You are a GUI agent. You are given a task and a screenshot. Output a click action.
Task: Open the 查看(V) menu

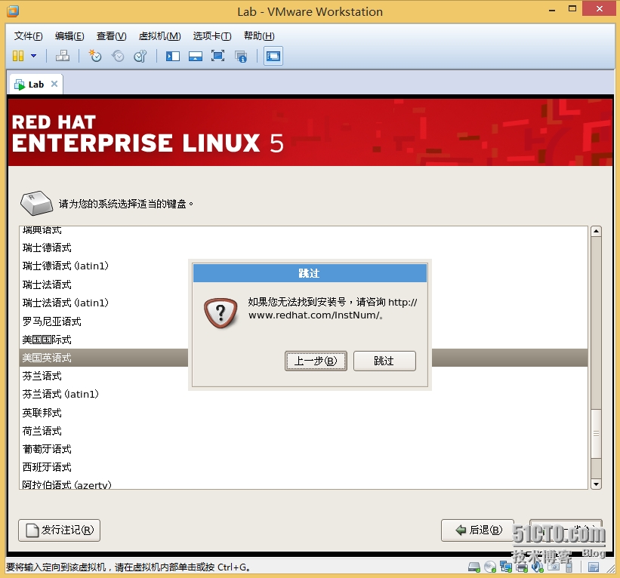click(111, 36)
